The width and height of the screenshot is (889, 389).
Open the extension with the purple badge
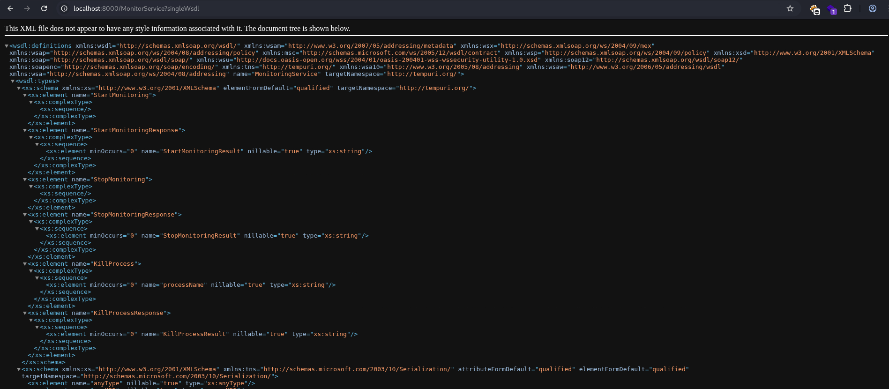point(832,9)
